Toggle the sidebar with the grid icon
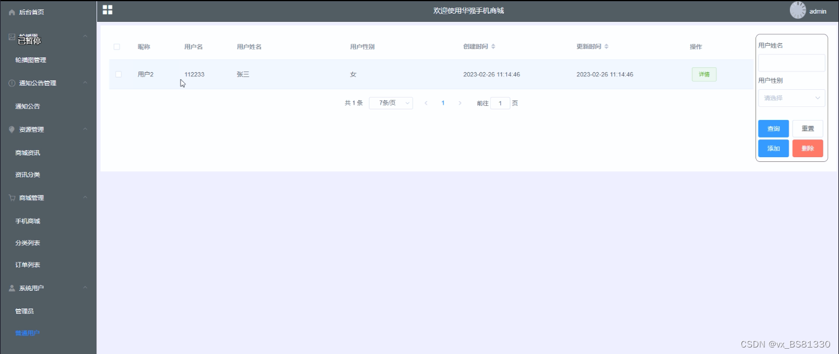Screen dimensions: 839x354 [107, 9]
